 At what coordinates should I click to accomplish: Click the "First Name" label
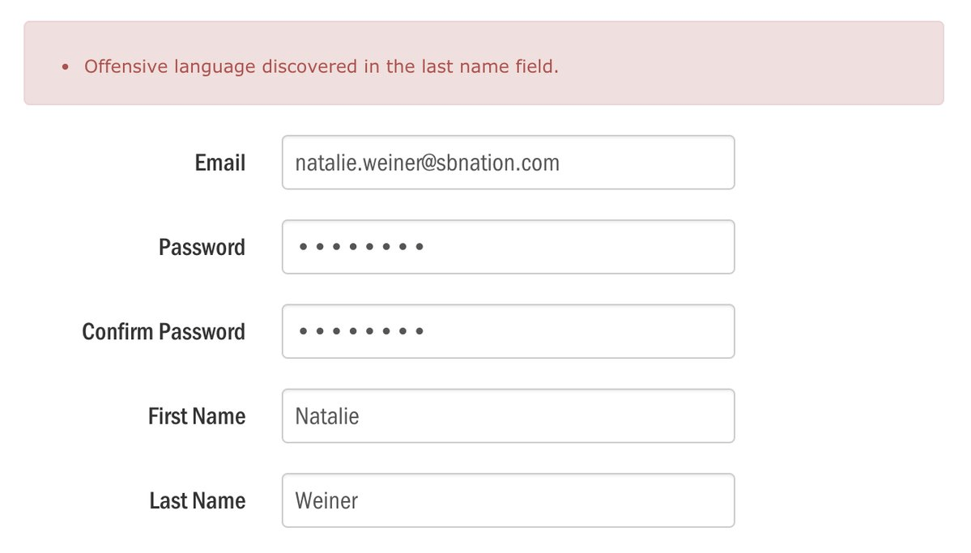click(x=196, y=416)
